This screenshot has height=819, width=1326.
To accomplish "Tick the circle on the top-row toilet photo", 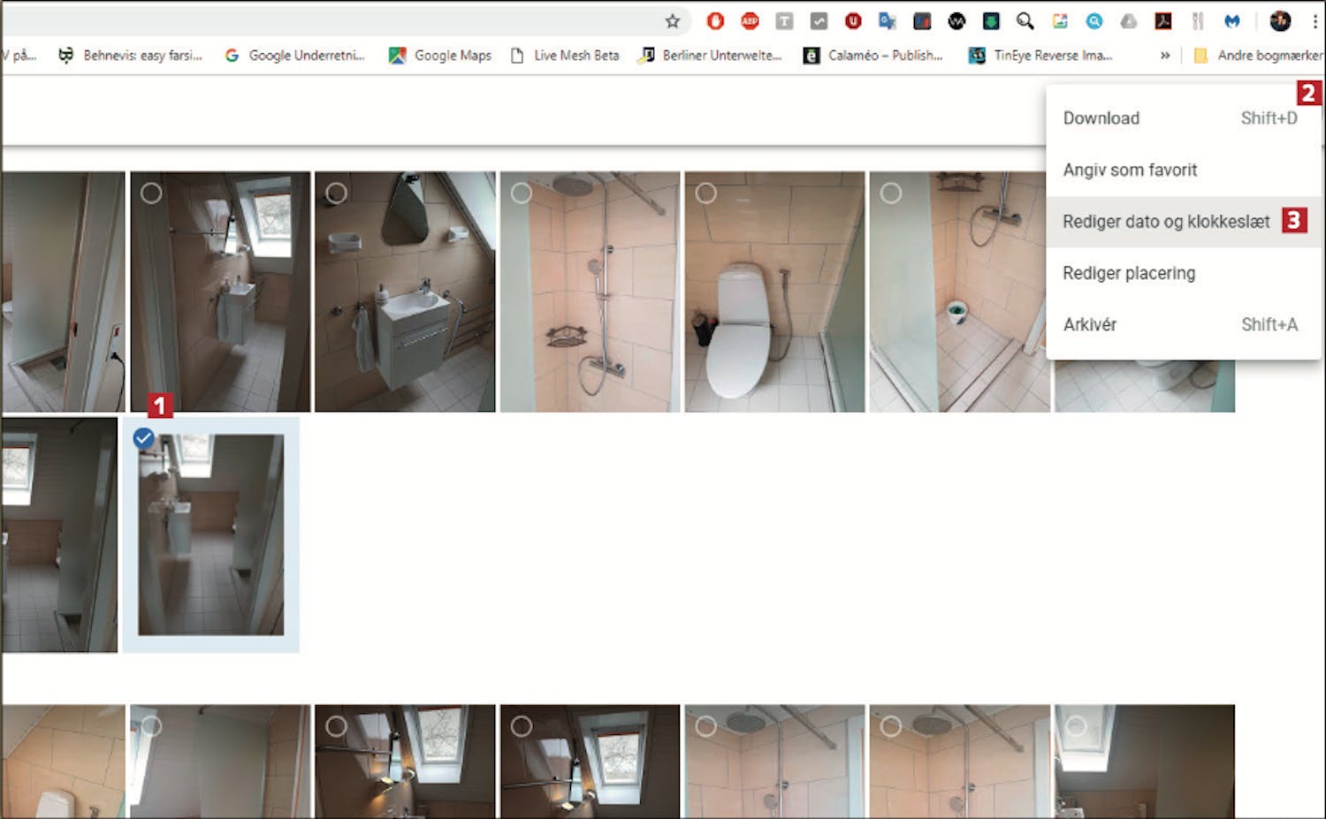I will (705, 193).
